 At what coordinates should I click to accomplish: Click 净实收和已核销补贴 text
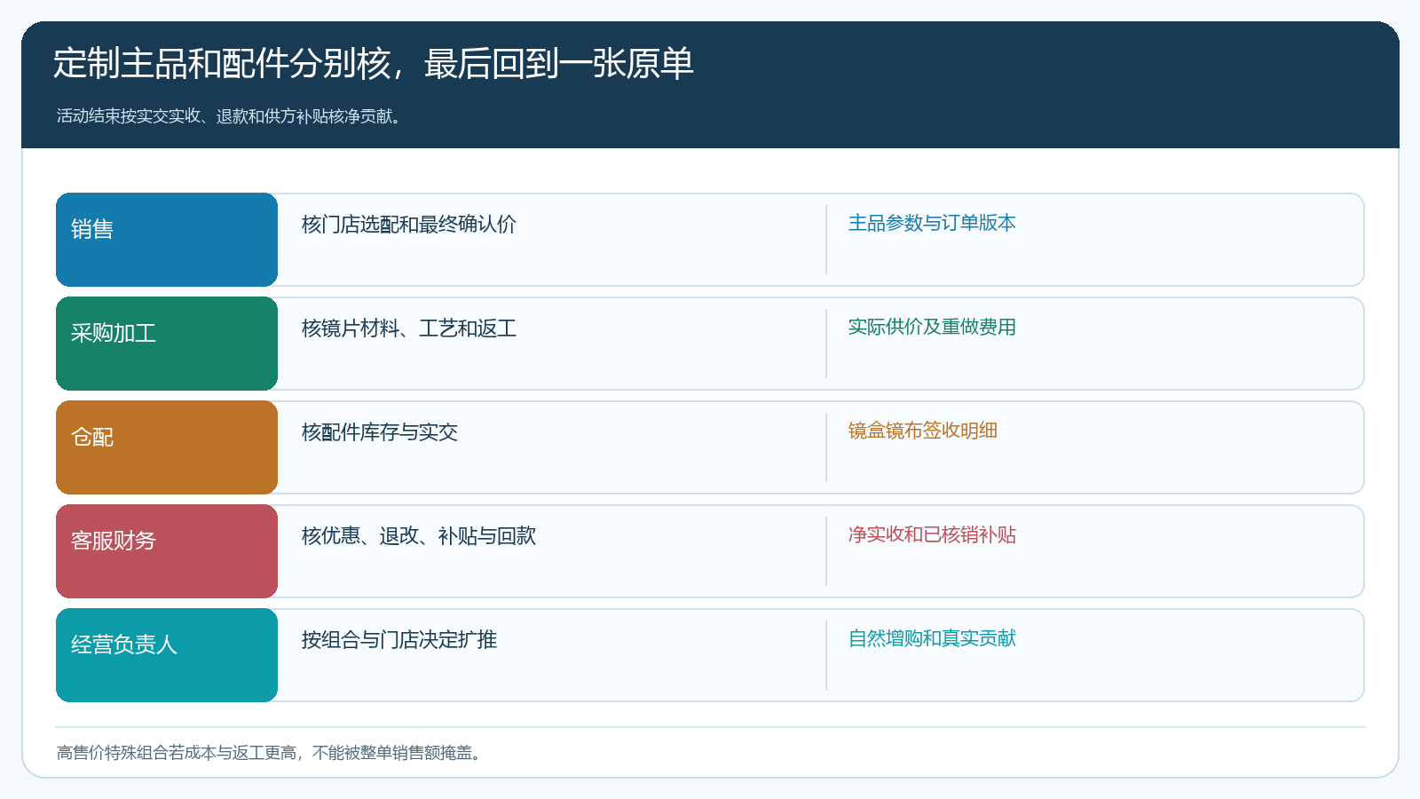[x=932, y=534]
